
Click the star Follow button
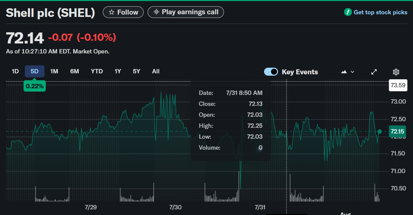coord(123,12)
